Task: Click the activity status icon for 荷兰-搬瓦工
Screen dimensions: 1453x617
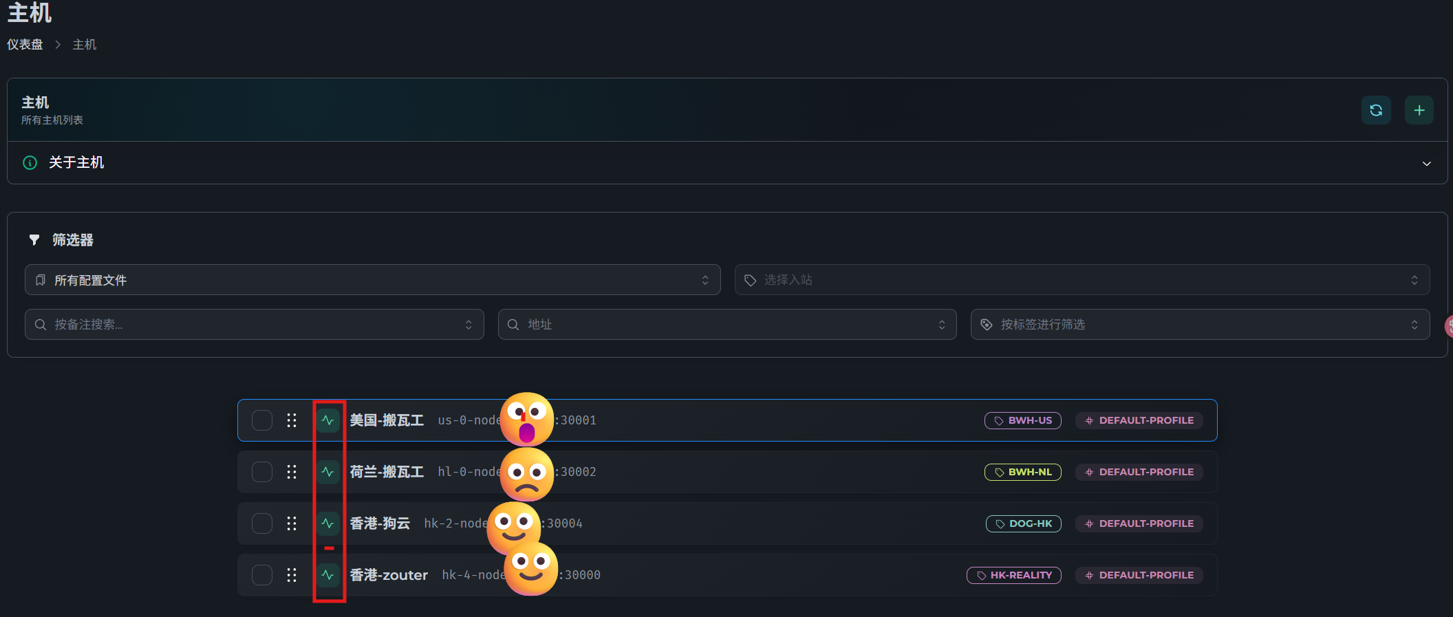Action: pyautogui.click(x=328, y=472)
